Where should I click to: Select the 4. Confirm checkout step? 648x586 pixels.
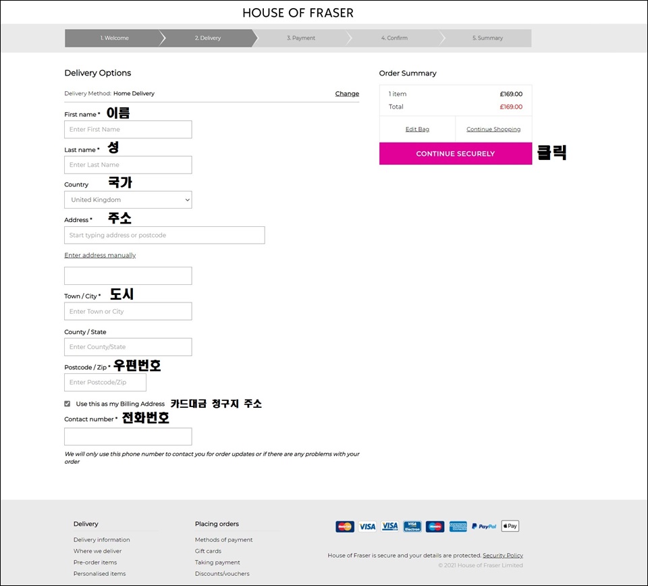tap(394, 38)
